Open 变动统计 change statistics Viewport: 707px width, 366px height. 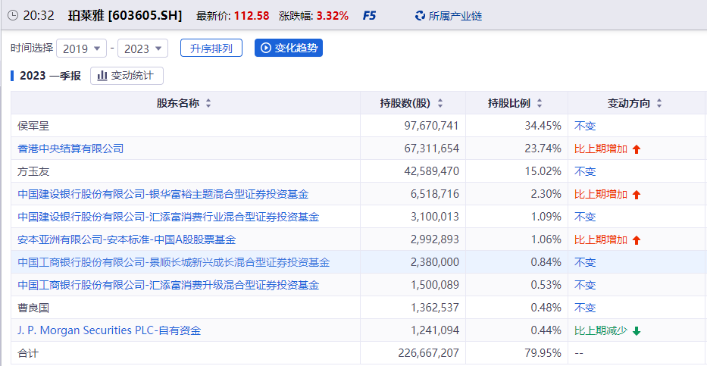127,76
